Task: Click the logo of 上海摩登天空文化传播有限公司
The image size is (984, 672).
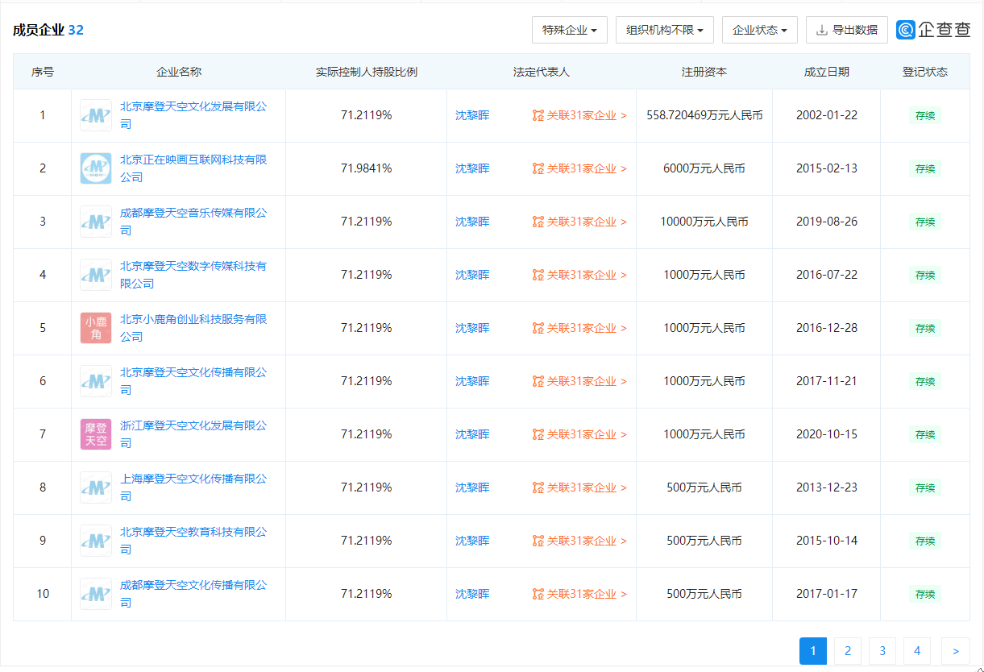Action: pos(96,487)
